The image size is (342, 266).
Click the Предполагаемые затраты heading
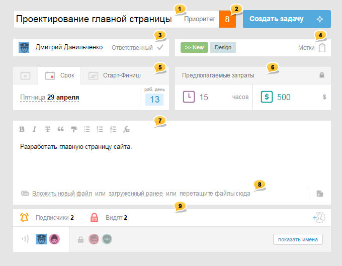218,75
